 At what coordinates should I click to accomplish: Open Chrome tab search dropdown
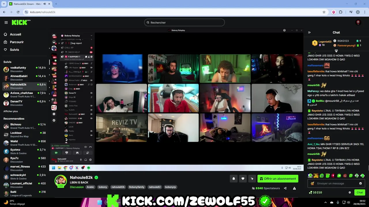coord(4,4)
